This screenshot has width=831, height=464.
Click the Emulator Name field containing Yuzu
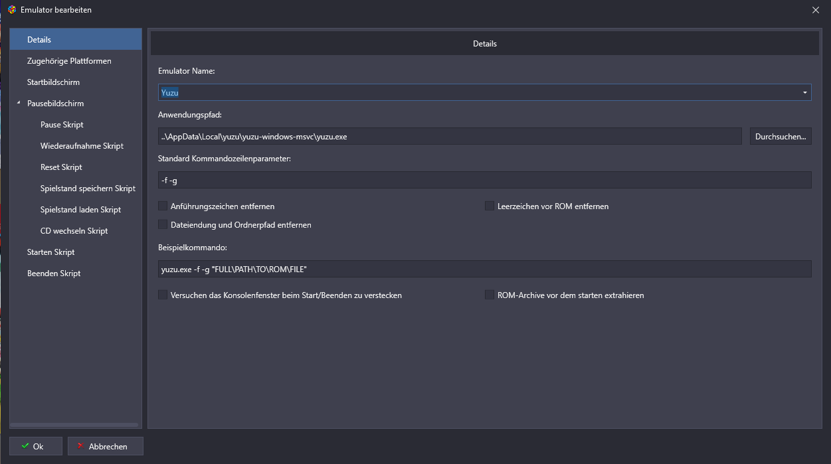click(x=485, y=92)
